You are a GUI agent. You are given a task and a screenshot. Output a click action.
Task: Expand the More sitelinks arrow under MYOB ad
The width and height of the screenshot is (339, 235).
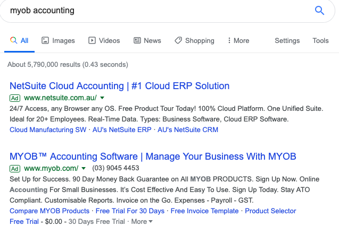(x=151, y=221)
